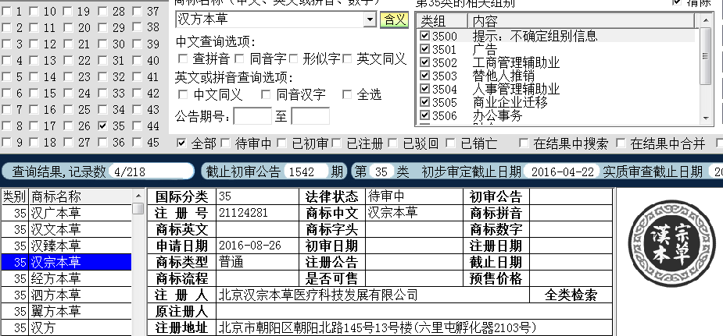Screen dimensions: 723x336
Task: Toggle the 同音汉字 checkbox
Action: point(266,94)
